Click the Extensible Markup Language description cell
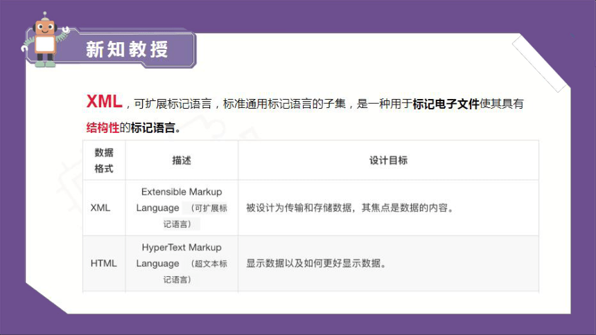The height and width of the screenshot is (335, 596). point(182,208)
